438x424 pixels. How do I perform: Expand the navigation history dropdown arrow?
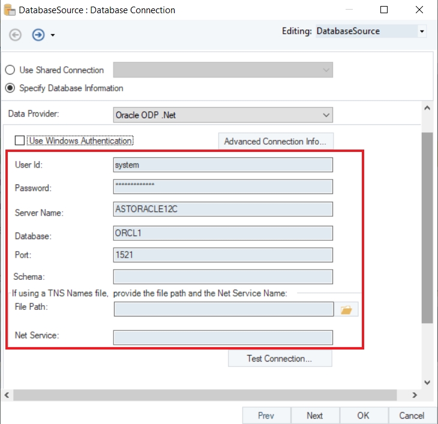[x=53, y=35]
